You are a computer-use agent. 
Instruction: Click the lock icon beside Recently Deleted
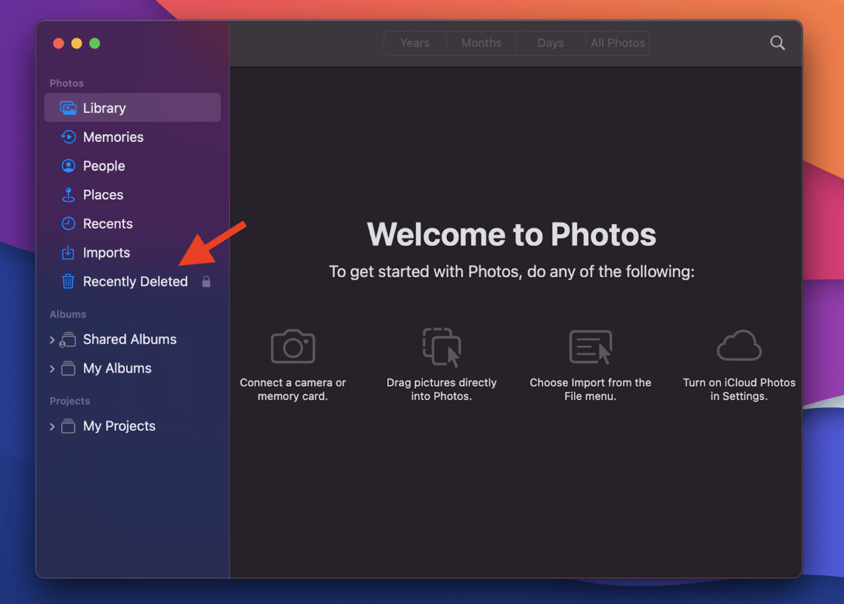click(206, 282)
